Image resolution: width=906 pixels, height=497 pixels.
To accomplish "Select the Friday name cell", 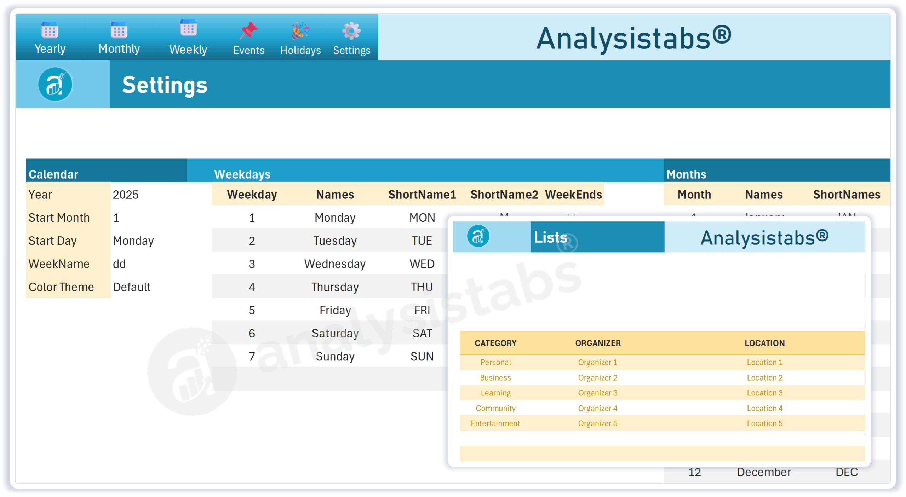I will coord(335,310).
